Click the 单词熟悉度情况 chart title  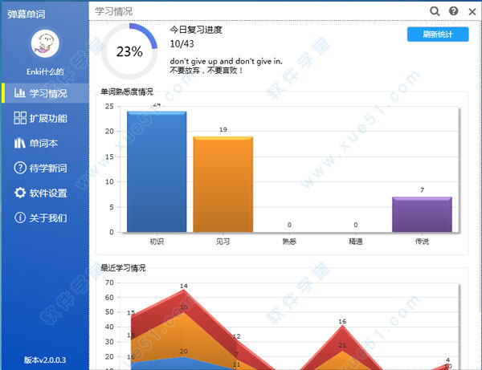tap(127, 91)
